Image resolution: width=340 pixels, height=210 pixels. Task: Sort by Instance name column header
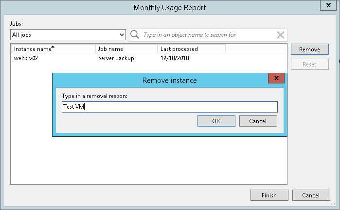coord(54,49)
